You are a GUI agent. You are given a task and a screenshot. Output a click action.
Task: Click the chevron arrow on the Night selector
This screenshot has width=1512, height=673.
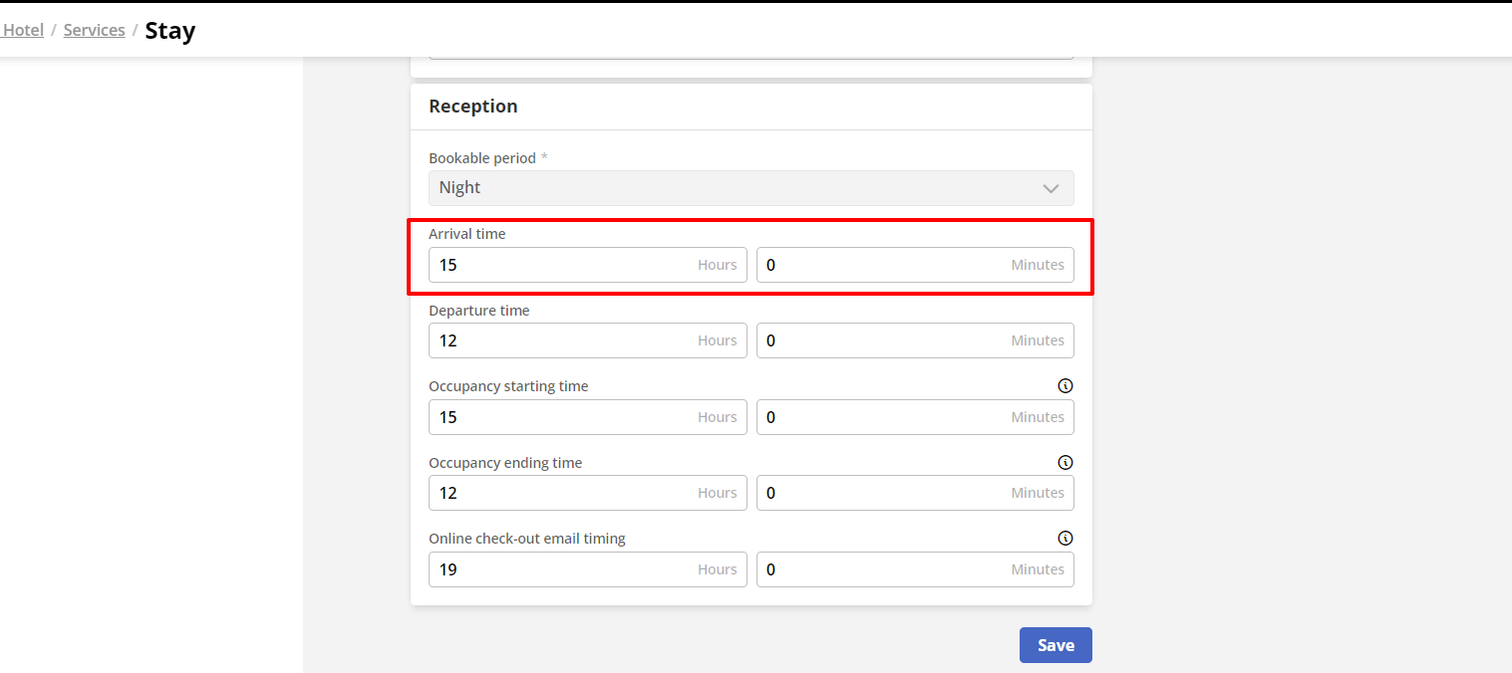click(1051, 188)
